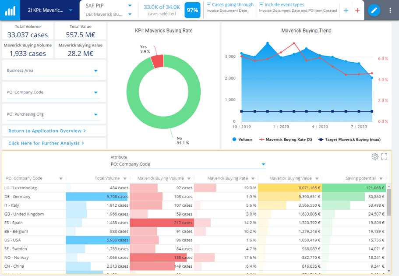Click Norway's '17.6 %' buying rate cell
The height and width of the screenshot is (276, 399).
click(226, 258)
